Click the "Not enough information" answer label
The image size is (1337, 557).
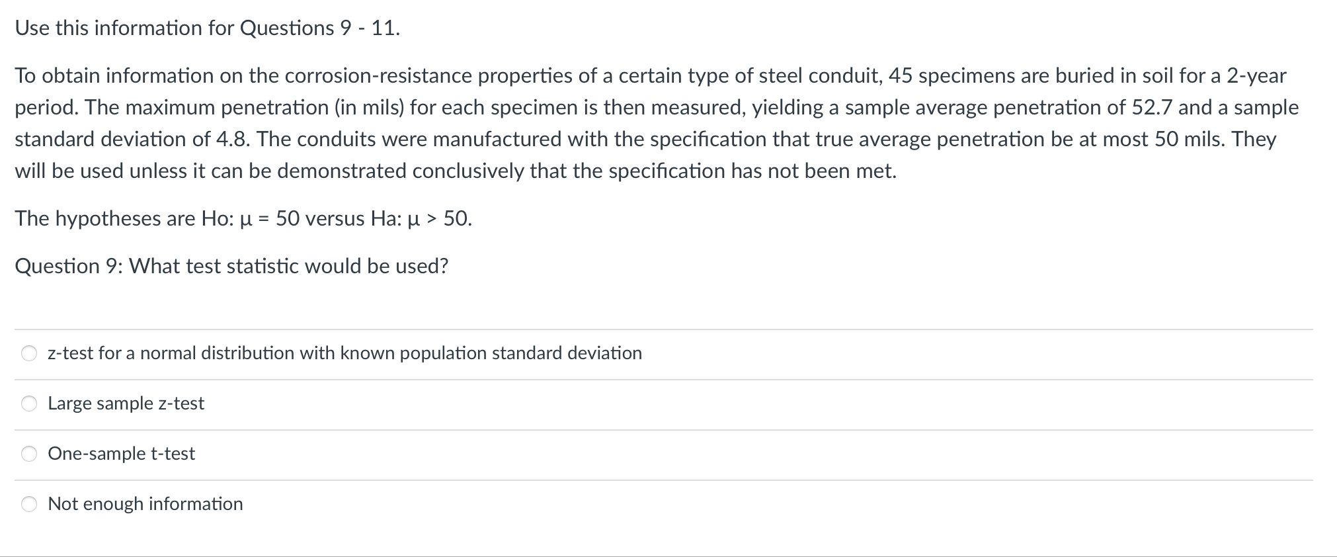point(145,504)
